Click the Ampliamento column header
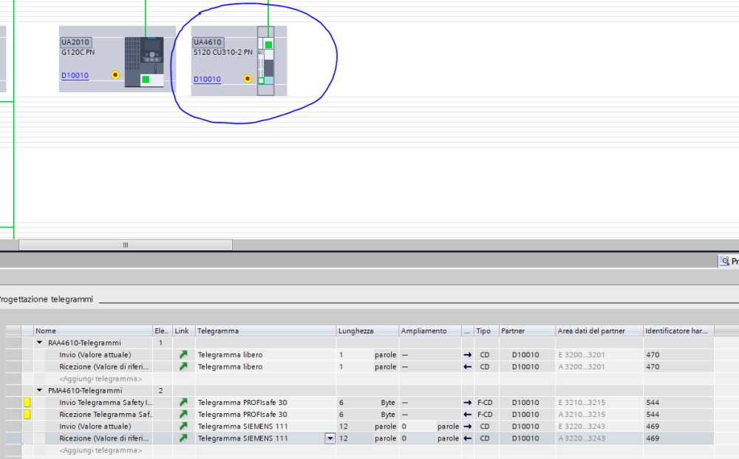The width and height of the screenshot is (739, 459). 430,331
